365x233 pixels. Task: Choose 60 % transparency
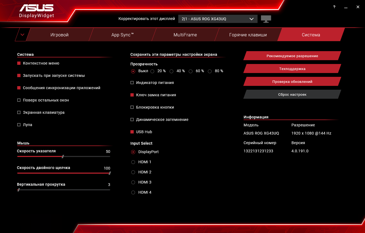click(x=191, y=71)
